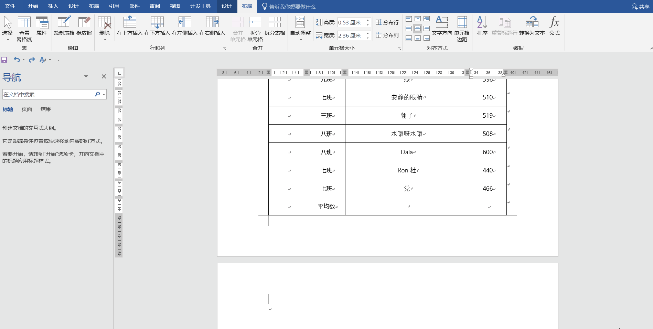This screenshot has height=329, width=653.
Task: Toggle View Gridlines (查看网格线)
Action: [x=24, y=29]
